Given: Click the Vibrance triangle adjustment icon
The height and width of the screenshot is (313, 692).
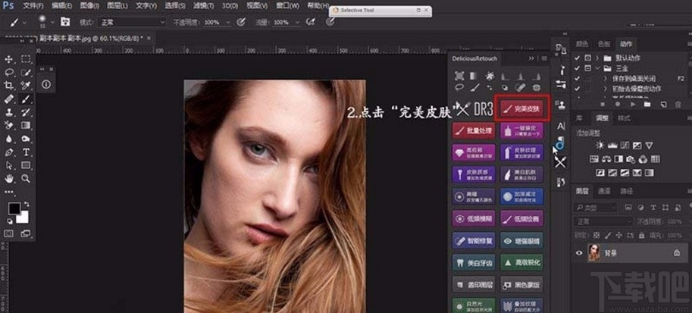Looking at the screenshot, I should [x=649, y=146].
